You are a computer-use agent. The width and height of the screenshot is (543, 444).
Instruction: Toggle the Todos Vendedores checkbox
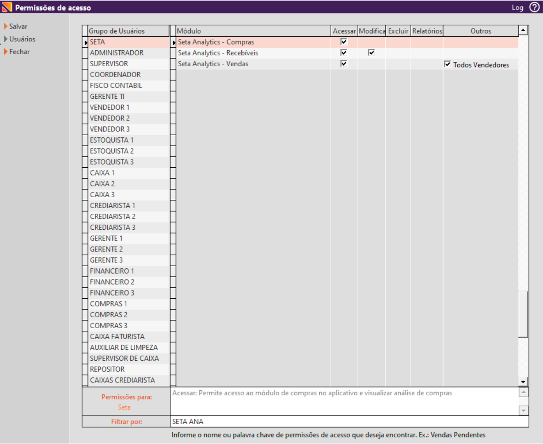[447, 64]
